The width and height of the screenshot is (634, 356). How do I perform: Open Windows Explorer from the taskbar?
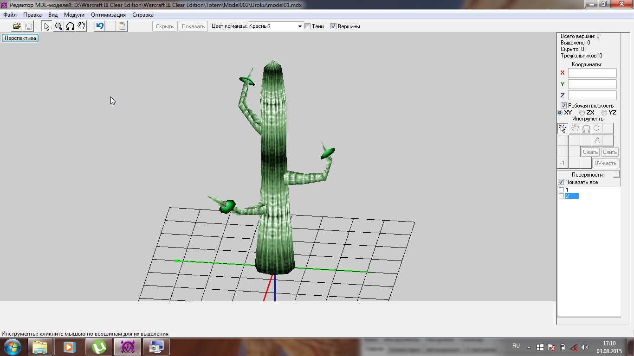pyautogui.click(x=40, y=347)
